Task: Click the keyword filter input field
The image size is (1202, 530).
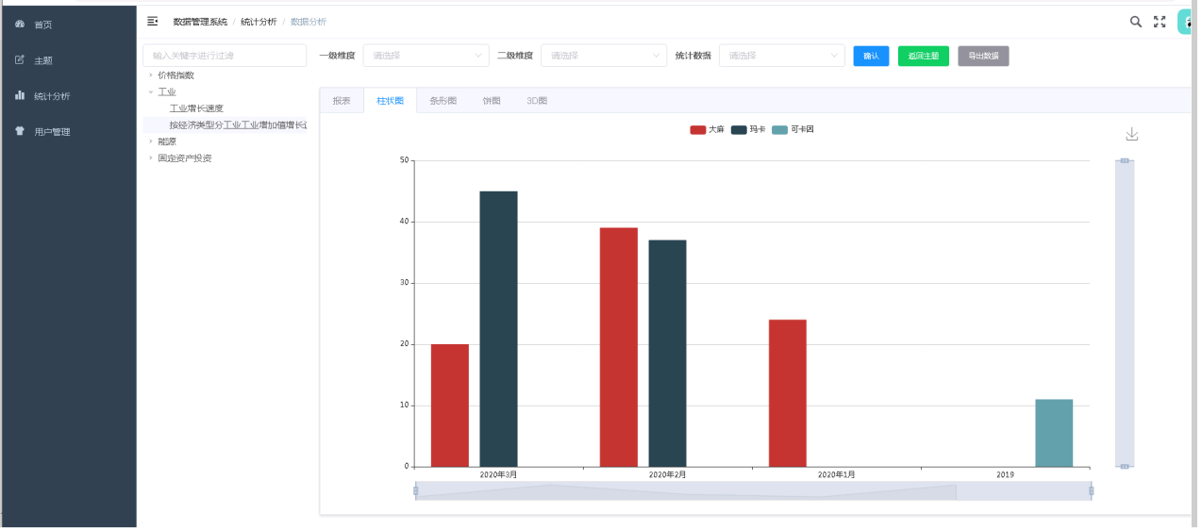Action: pyautogui.click(x=225, y=56)
